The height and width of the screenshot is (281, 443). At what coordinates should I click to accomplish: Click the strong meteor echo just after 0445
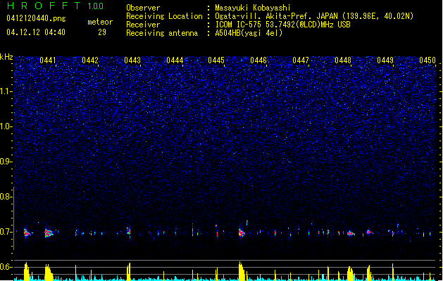pos(242,233)
